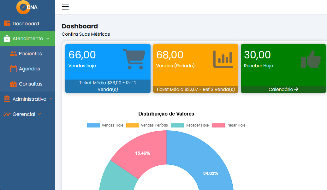The height and width of the screenshot is (190, 327).
Task: Click the Dashboard grid icon
Action: (7, 23)
